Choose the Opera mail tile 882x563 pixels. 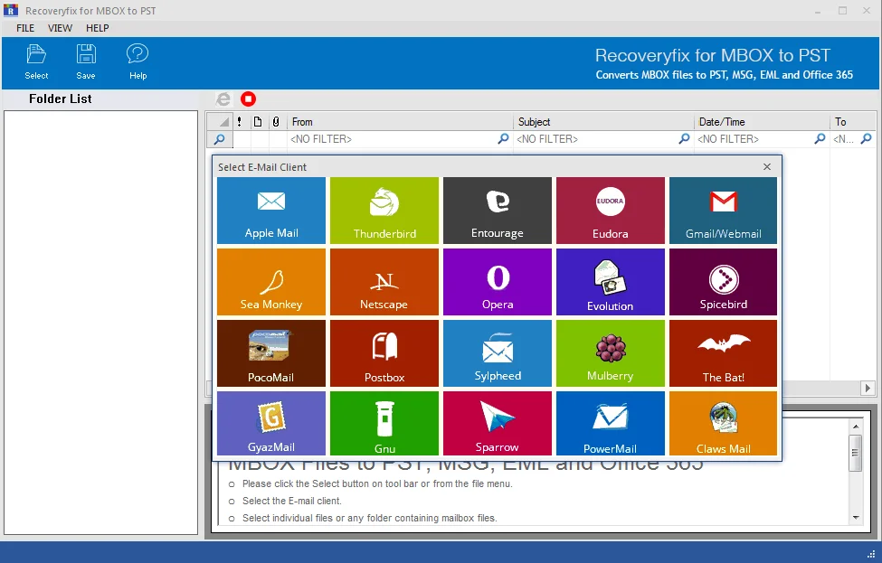click(x=498, y=282)
